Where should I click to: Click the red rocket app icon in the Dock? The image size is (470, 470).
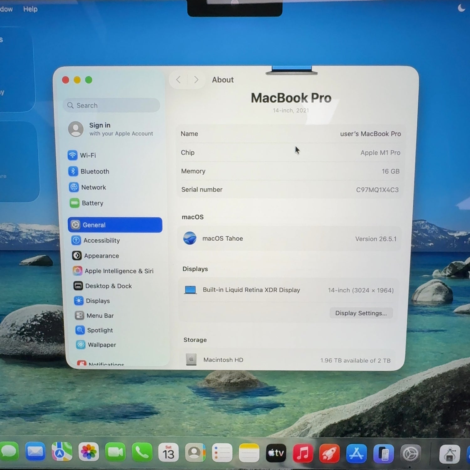point(329,453)
